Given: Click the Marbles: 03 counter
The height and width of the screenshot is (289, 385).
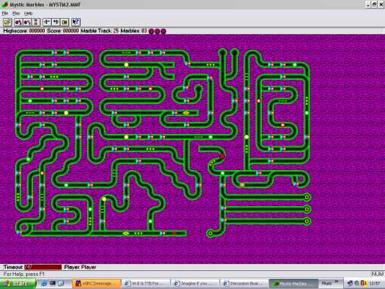Looking at the screenshot, I should pyautogui.click(x=133, y=31).
